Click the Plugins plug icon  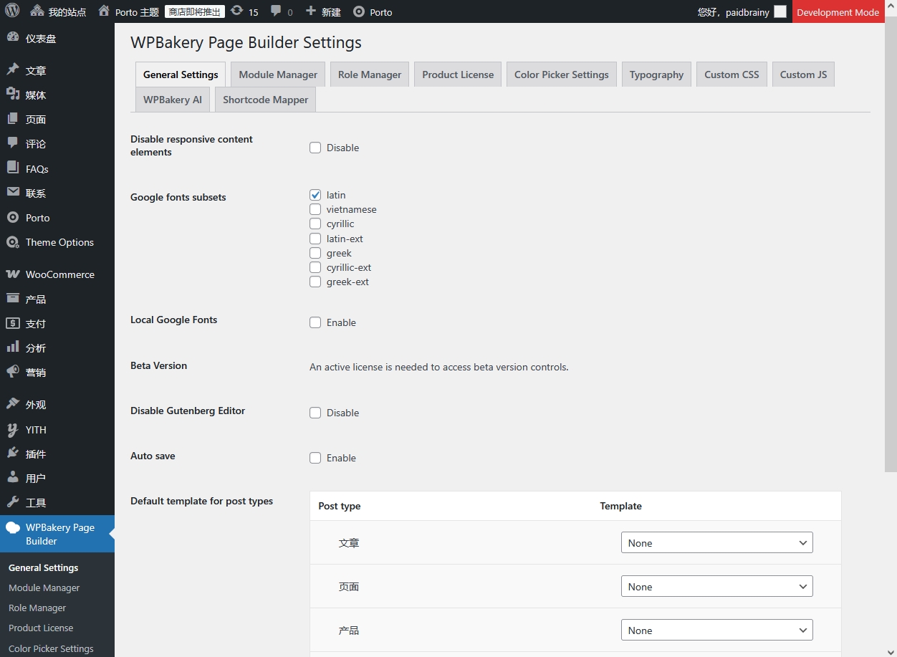pos(13,454)
